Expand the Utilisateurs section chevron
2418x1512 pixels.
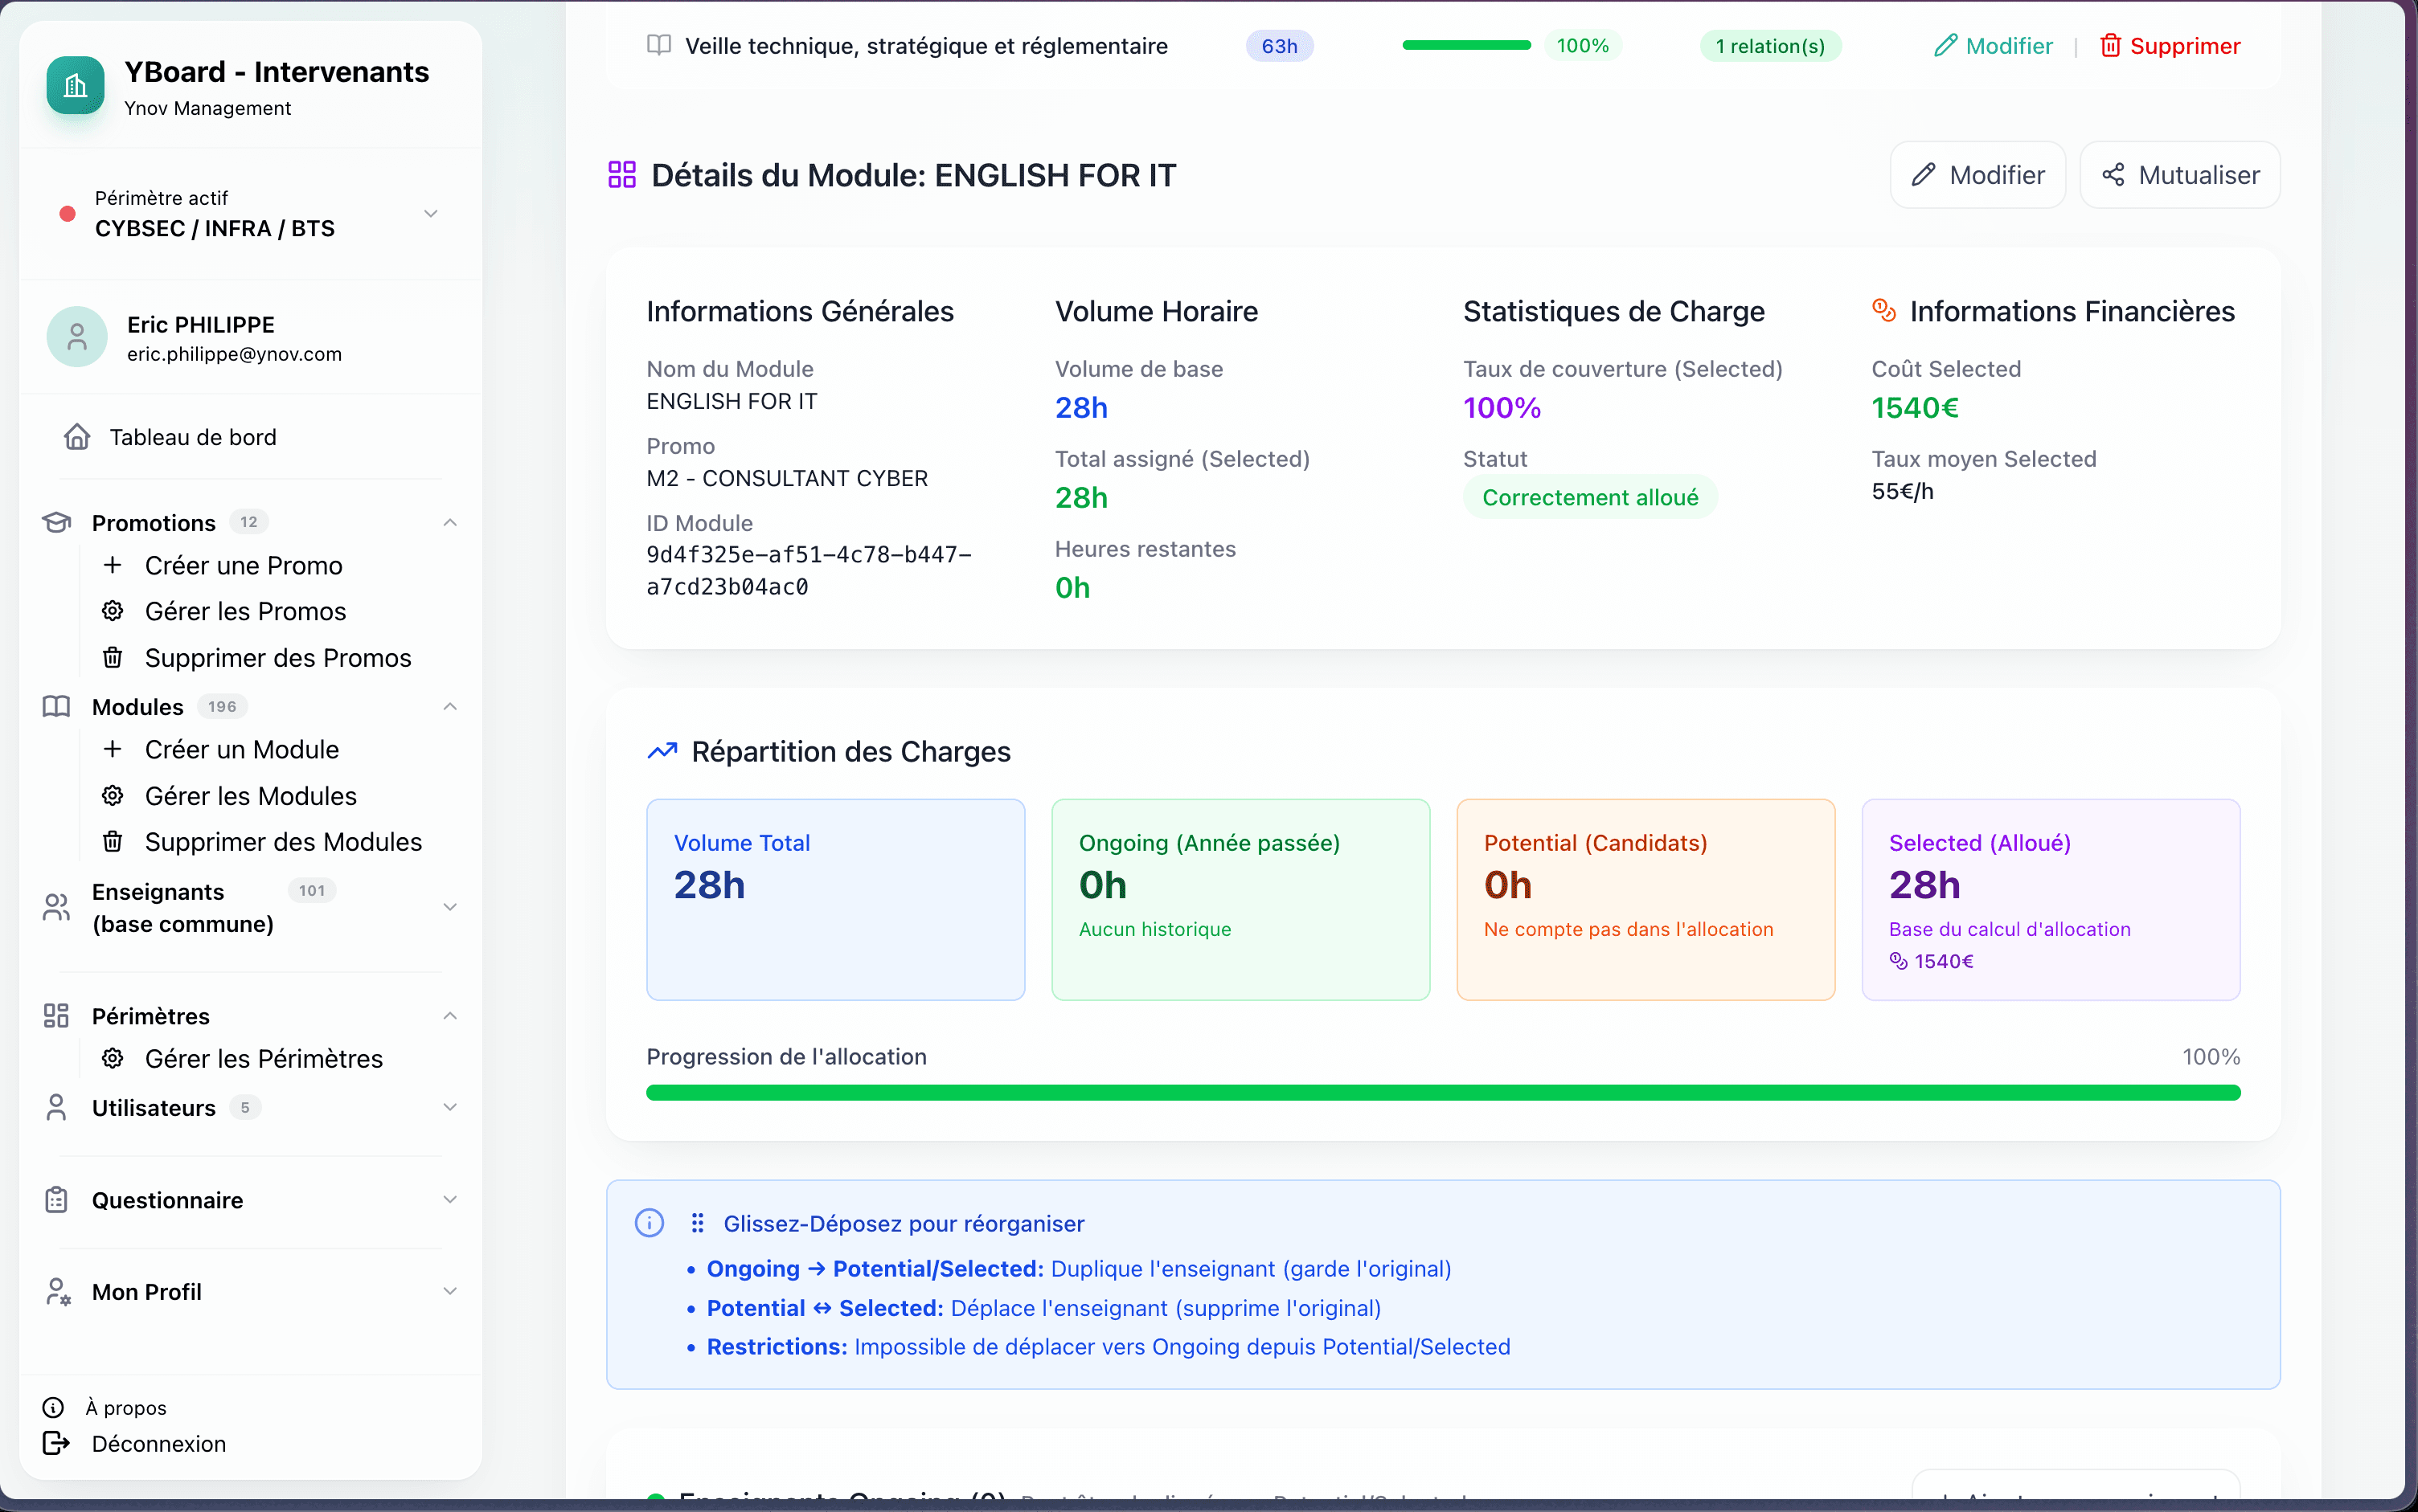(450, 1107)
